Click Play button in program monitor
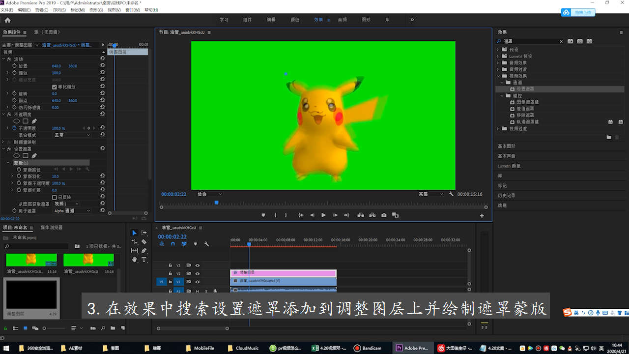 click(x=323, y=215)
